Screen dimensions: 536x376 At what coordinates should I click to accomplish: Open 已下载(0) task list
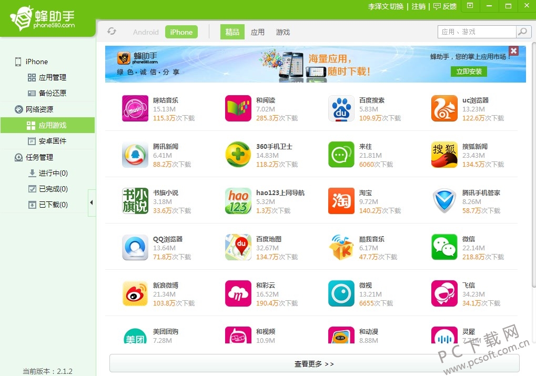pyautogui.click(x=47, y=205)
